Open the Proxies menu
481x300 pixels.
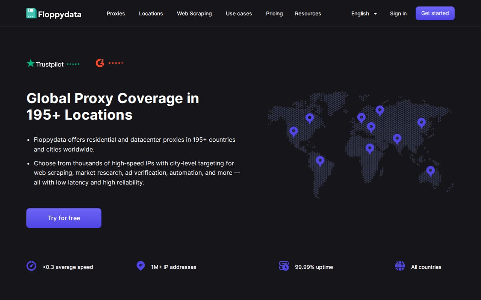pos(116,13)
